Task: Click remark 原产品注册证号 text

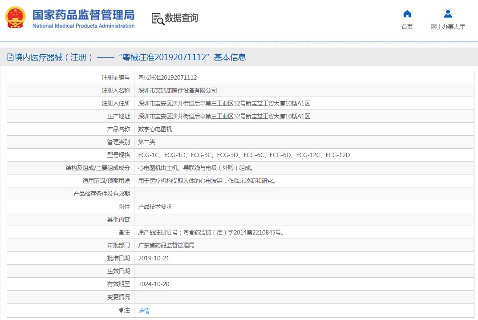Action: coord(211,232)
